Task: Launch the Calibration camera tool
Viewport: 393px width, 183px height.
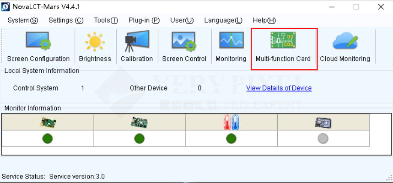Action: (137, 47)
